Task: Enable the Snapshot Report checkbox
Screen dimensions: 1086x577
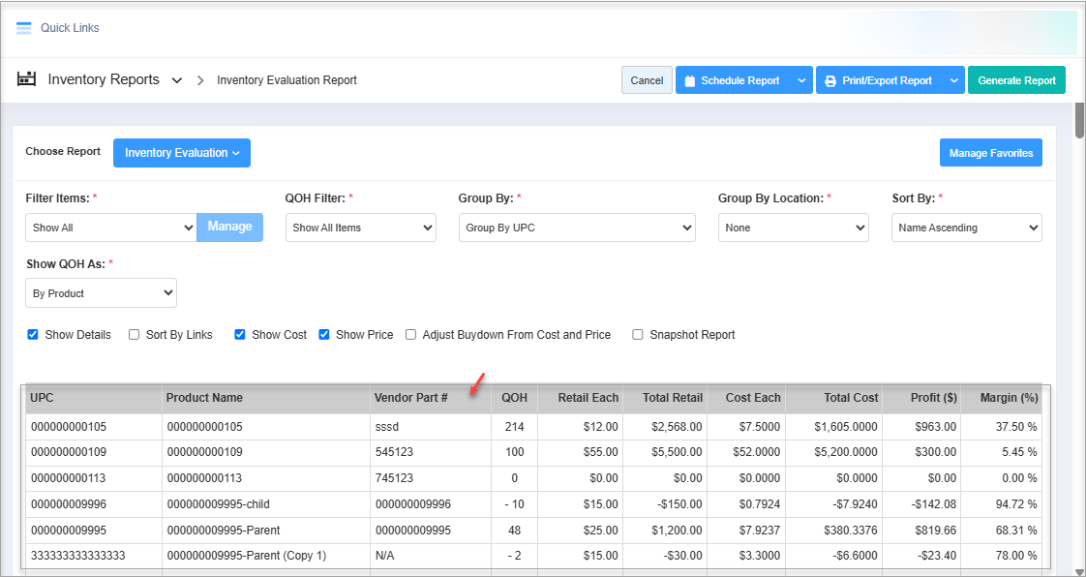Action: (638, 335)
